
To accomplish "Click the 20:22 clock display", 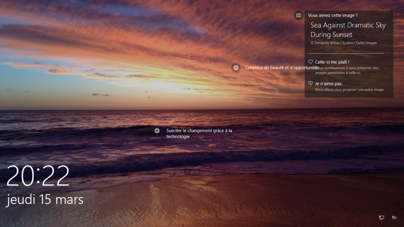I will pyautogui.click(x=38, y=176).
